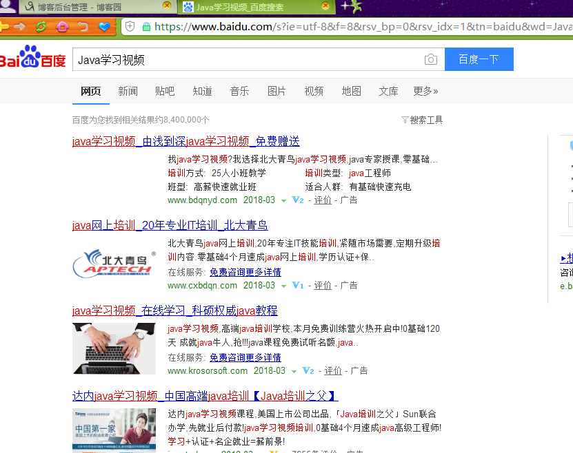The height and width of the screenshot is (453, 573).
Task: Click the Baidu logo
Action: pyautogui.click(x=32, y=58)
